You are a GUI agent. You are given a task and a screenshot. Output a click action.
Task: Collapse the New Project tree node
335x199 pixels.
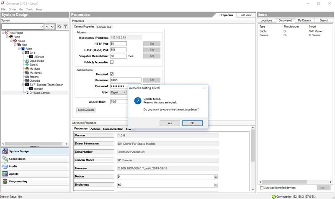(x=3, y=33)
